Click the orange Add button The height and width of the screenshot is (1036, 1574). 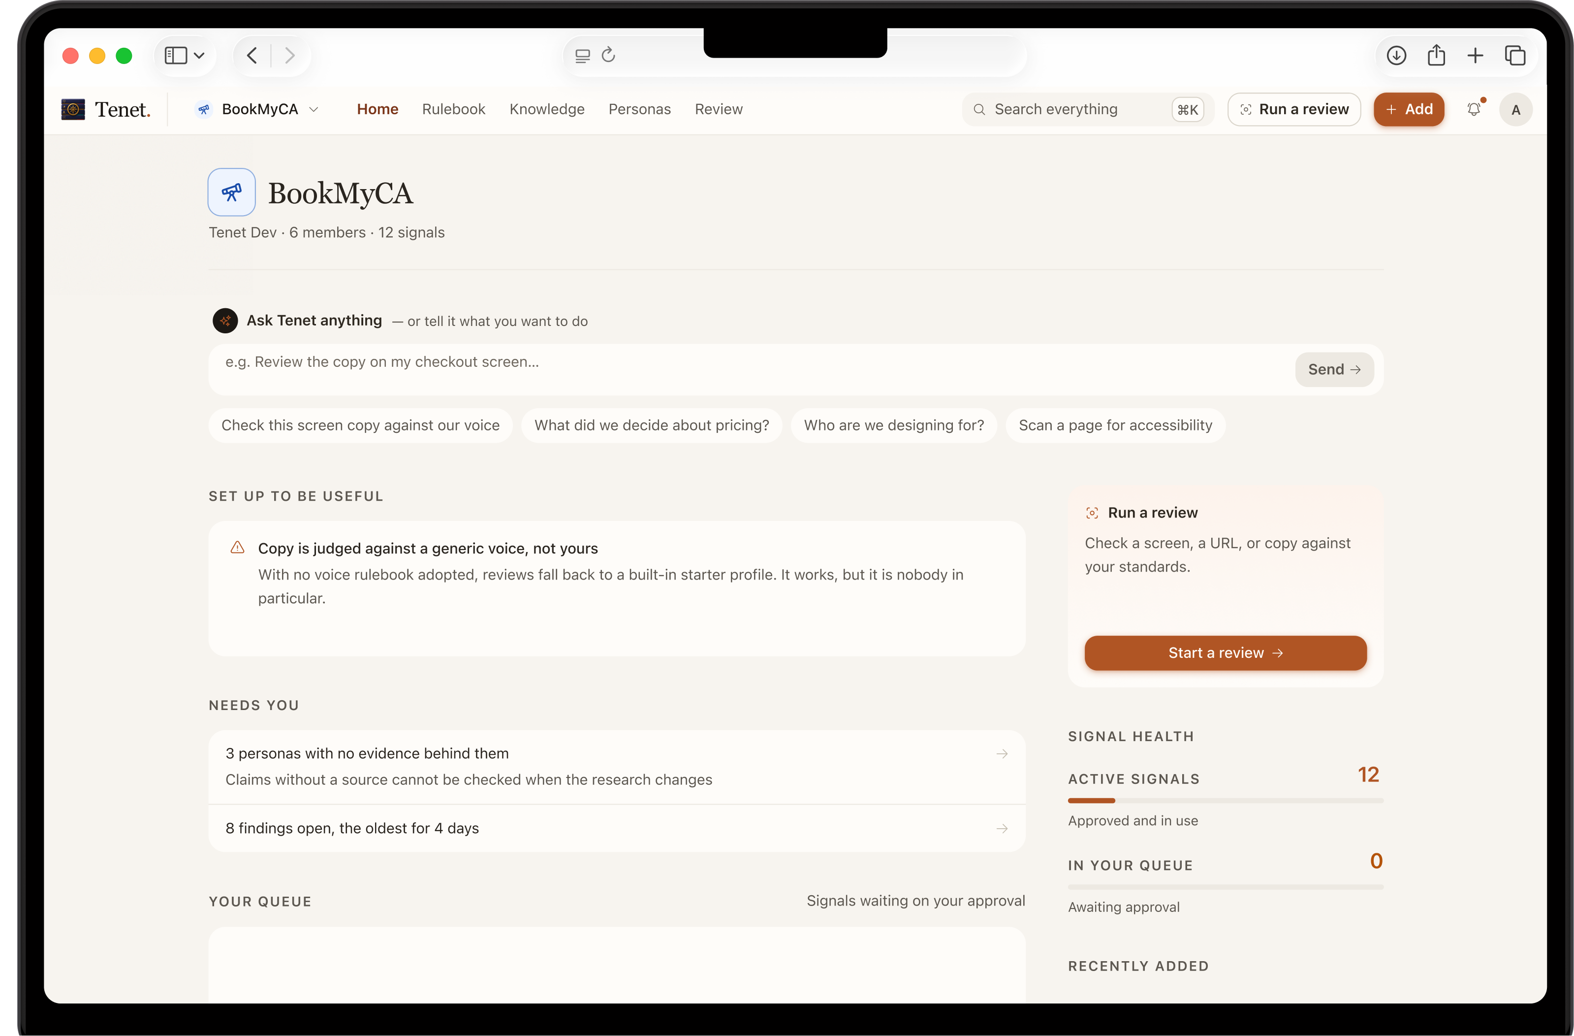coord(1409,110)
